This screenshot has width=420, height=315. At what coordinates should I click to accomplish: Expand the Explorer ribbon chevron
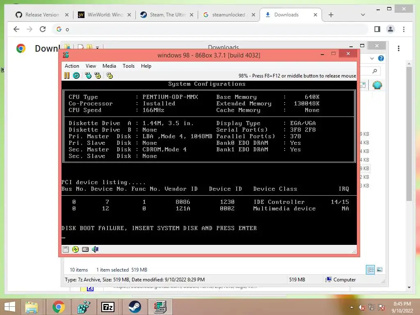pyautogui.click(x=372, y=58)
